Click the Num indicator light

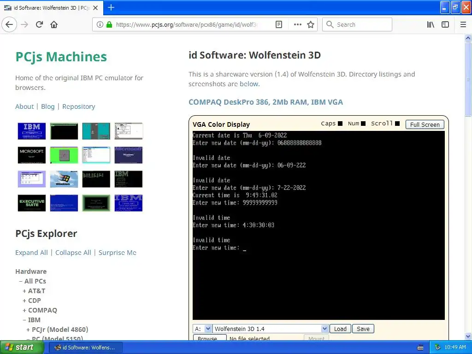[363, 124]
